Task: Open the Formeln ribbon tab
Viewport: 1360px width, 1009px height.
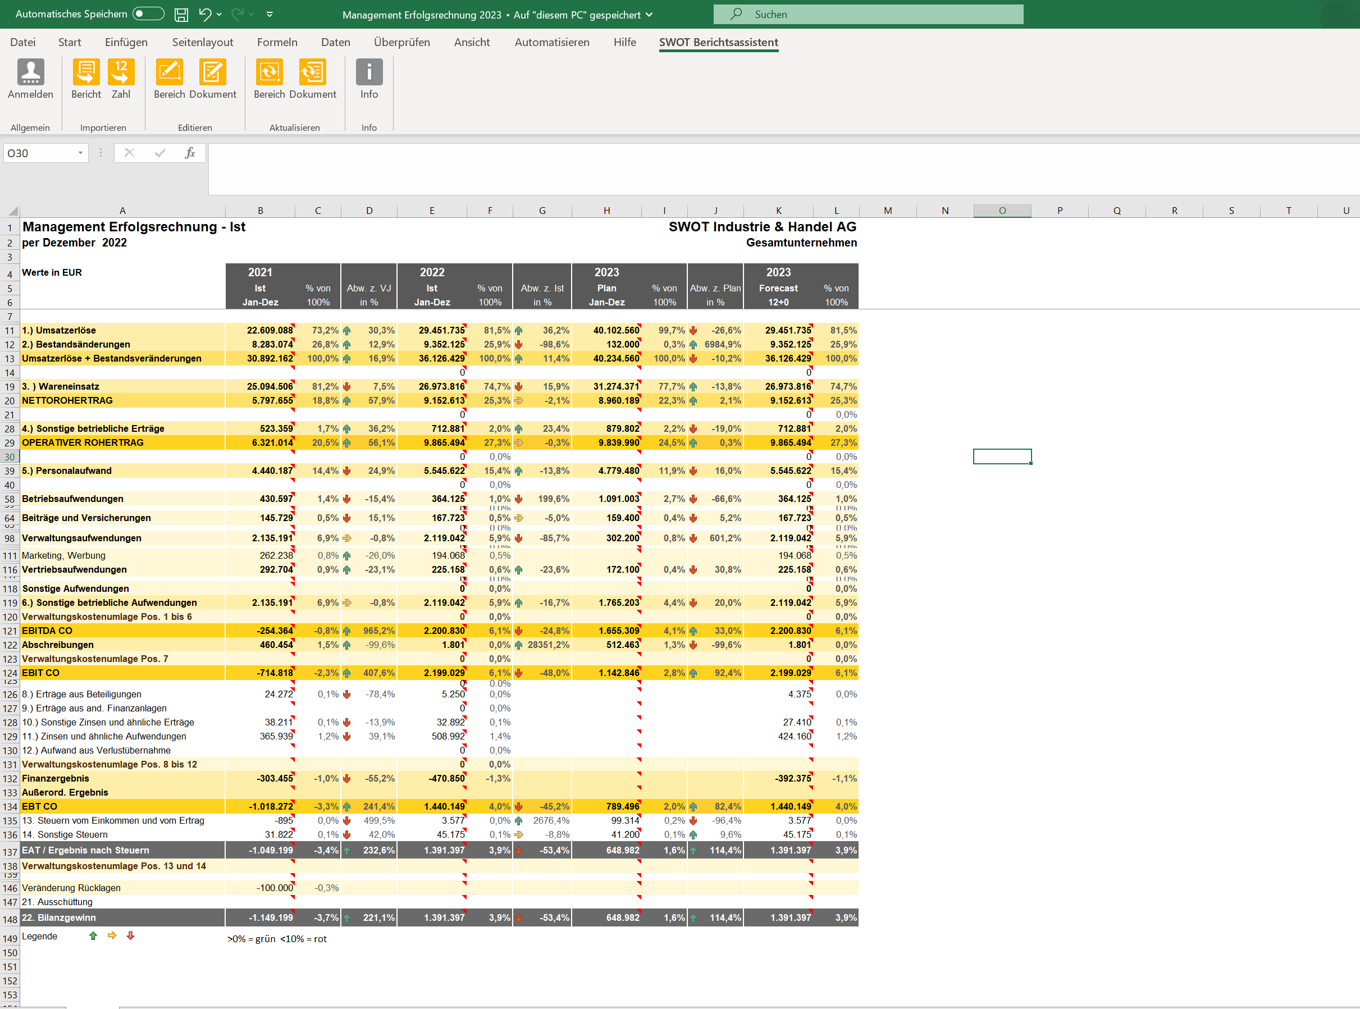Action: click(277, 42)
